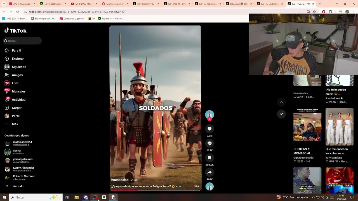Open yomarpalacioss followed account
358x201 pixels.
click(19, 161)
